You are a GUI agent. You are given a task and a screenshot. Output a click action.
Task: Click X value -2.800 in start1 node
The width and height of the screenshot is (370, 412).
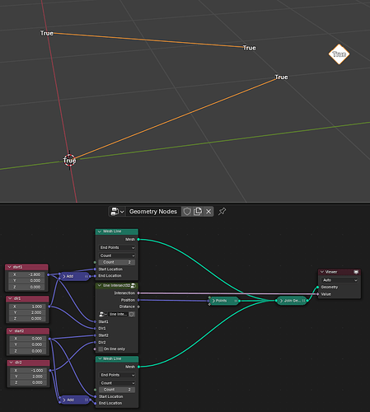[26, 274]
